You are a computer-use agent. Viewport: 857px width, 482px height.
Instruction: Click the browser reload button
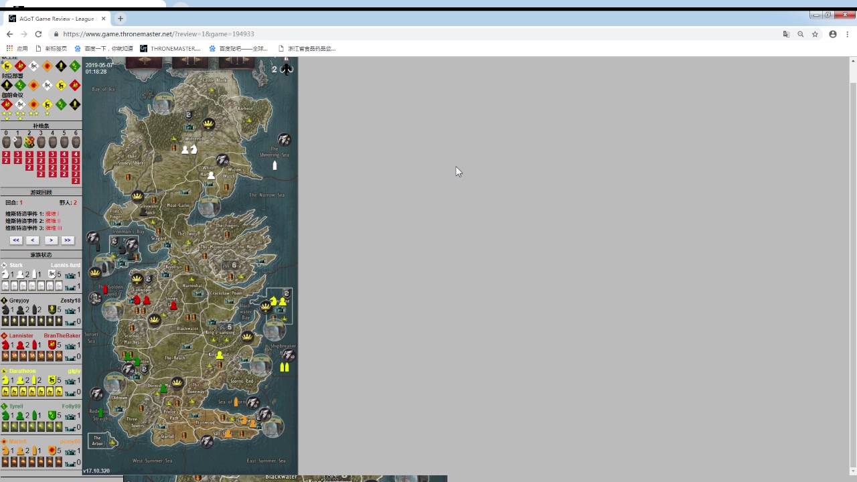pos(38,34)
